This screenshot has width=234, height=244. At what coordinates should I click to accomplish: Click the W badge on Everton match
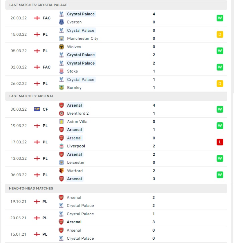[220, 18]
